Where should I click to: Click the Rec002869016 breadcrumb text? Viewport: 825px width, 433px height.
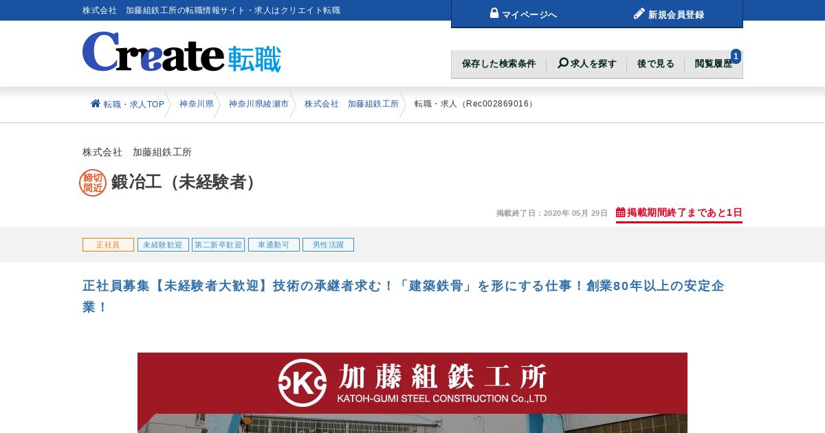[x=475, y=104]
